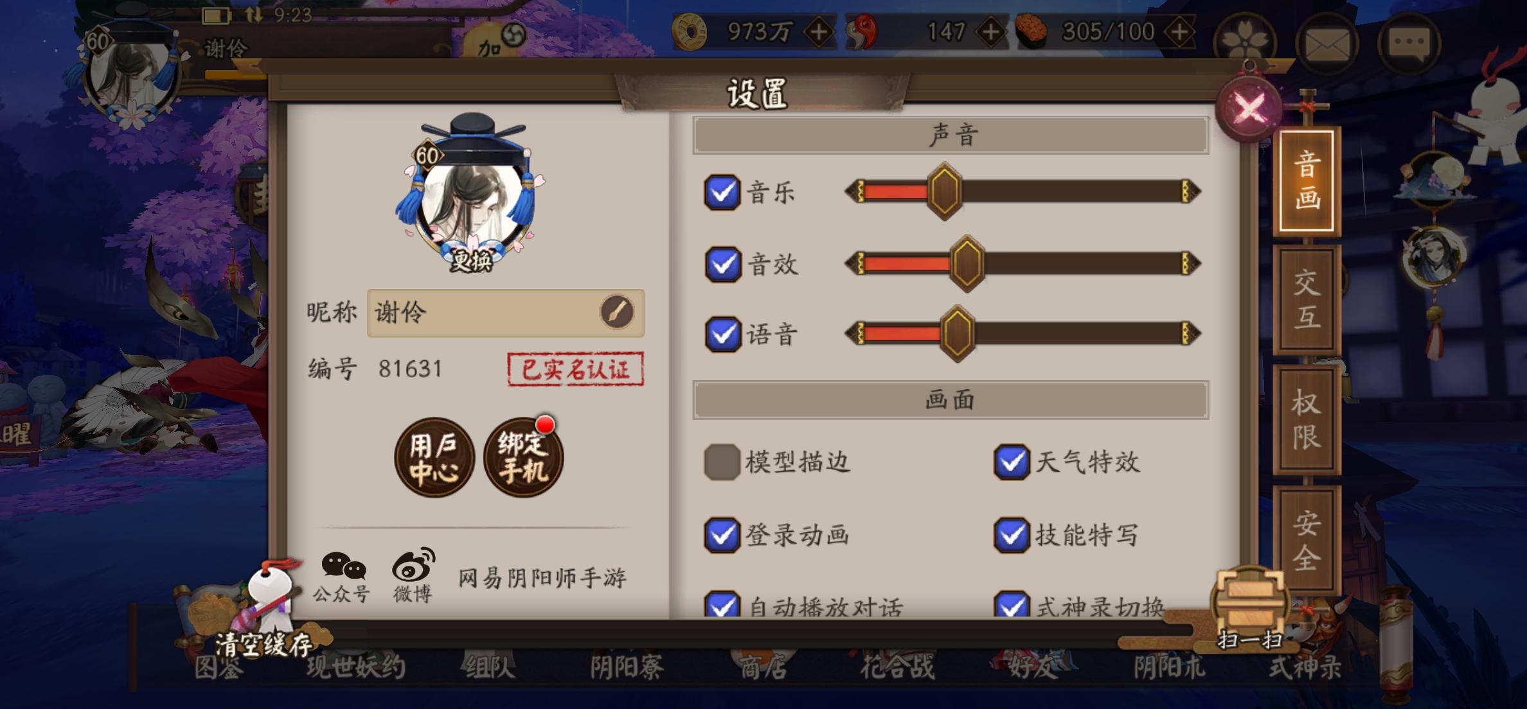Screen dimensions: 1527x709
Task: Add gold coins with plus icon
Action: [819, 31]
